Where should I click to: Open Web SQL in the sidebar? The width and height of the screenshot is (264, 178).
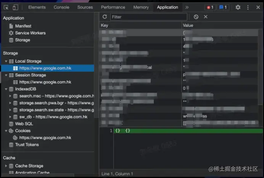pos(24,124)
